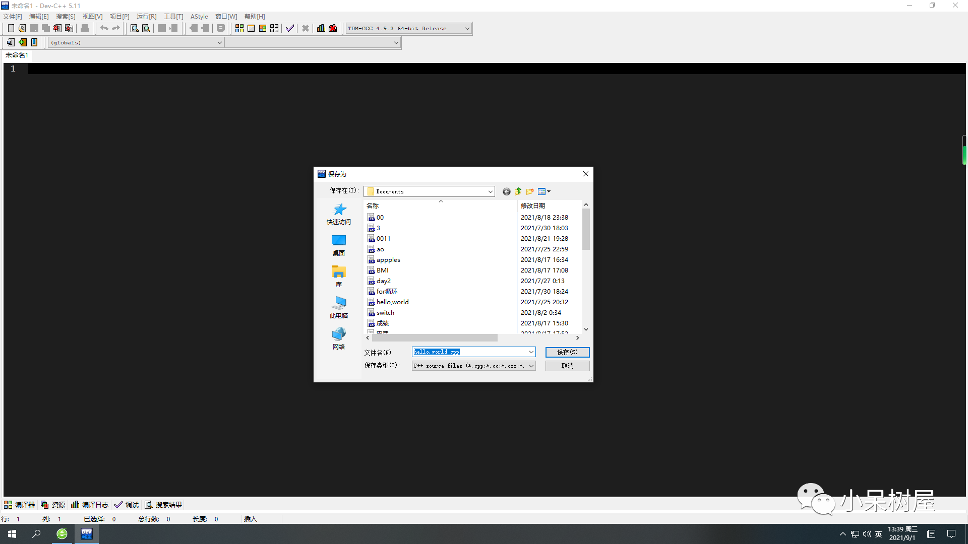Create a new folder in Documents
Image resolution: width=968 pixels, height=544 pixels.
[529, 191]
